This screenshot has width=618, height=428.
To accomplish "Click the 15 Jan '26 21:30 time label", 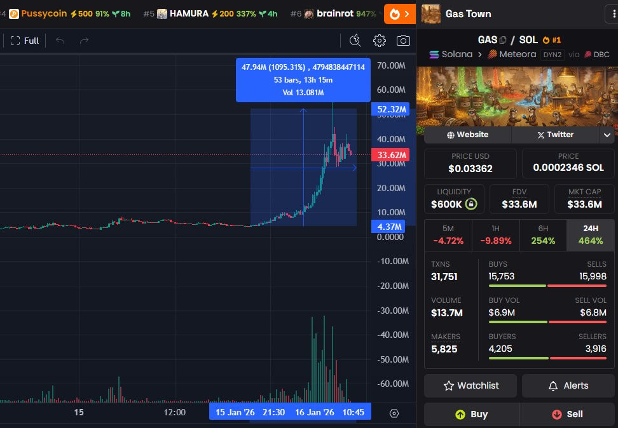I will [x=250, y=412].
